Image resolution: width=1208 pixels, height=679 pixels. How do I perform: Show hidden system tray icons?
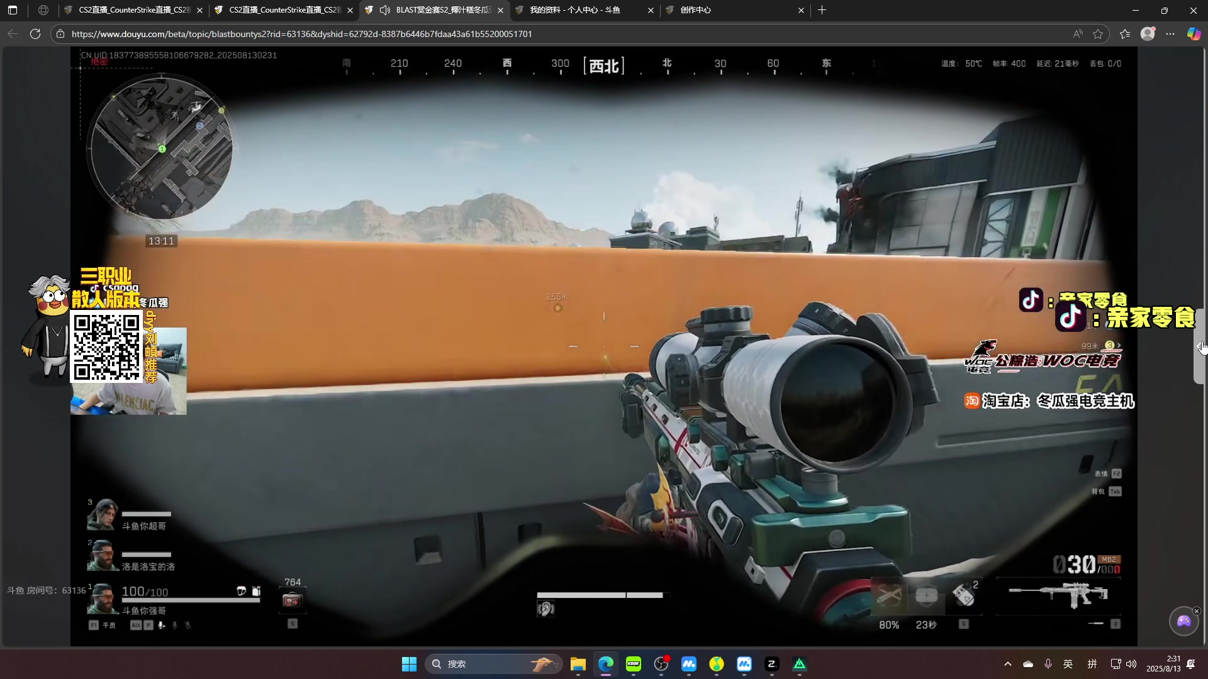point(1007,664)
